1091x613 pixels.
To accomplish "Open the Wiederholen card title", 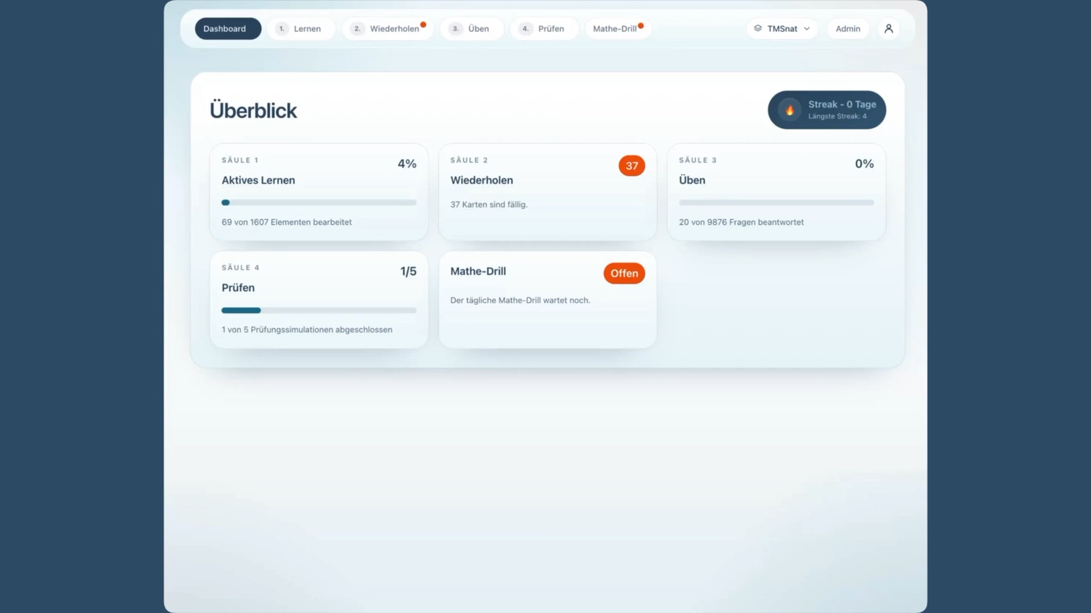I will (481, 180).
